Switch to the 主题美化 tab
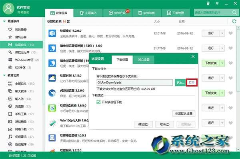Viewport: 240px width, 159px height. (88, 13)
